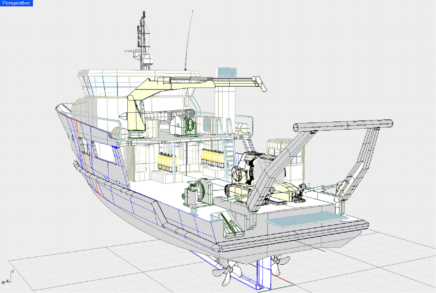Pick the crane's horizontal boom arm
Image resolution: width=436 pixels, height=293 pixels.
(203, 81)
